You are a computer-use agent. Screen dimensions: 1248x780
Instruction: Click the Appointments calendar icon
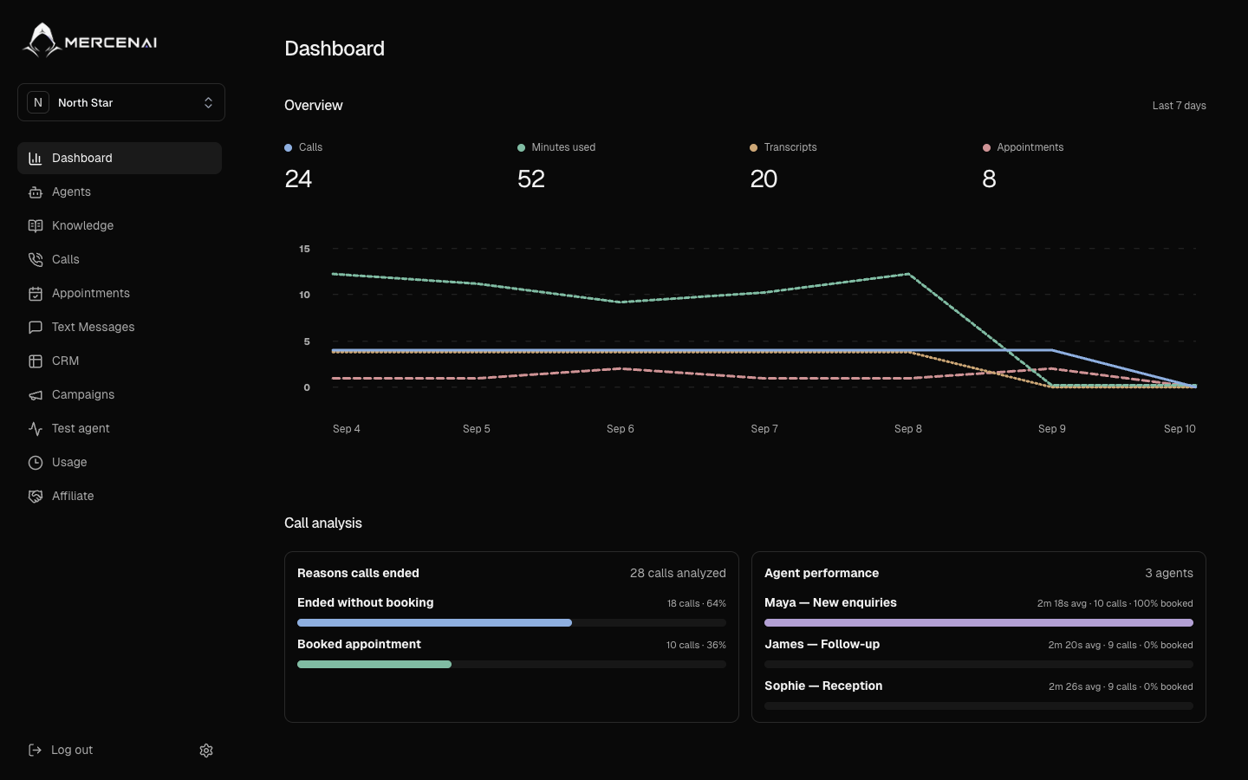[36, 294]
